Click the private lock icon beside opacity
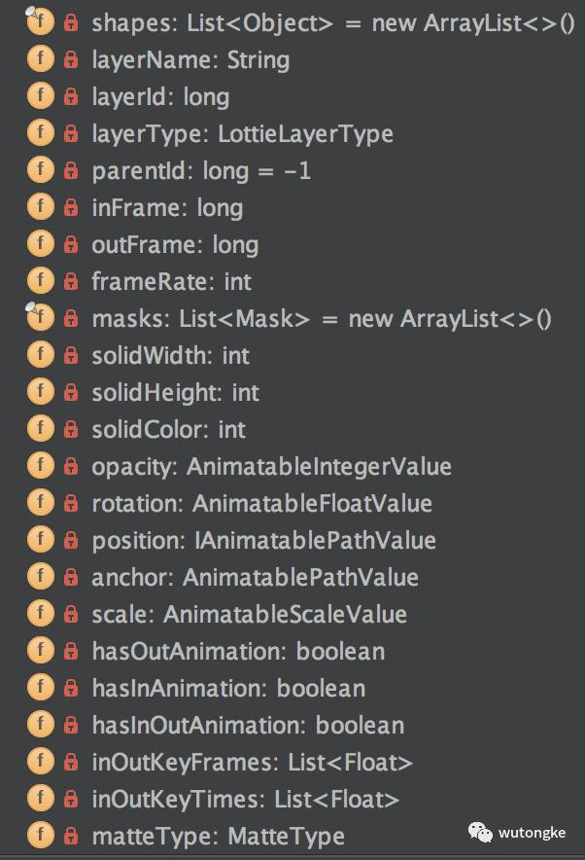 pyautogui.click(x=71, y=466)
